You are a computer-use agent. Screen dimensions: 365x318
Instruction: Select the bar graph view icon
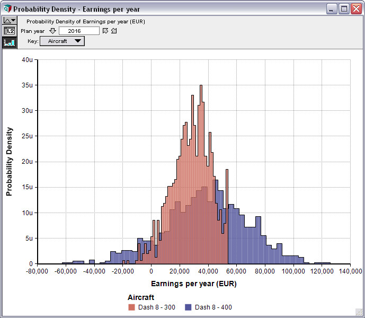coord(10,42)
